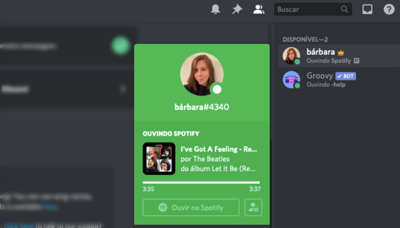Click Ouvir no Spotify button
400x228 pixels.
point(191,208)
